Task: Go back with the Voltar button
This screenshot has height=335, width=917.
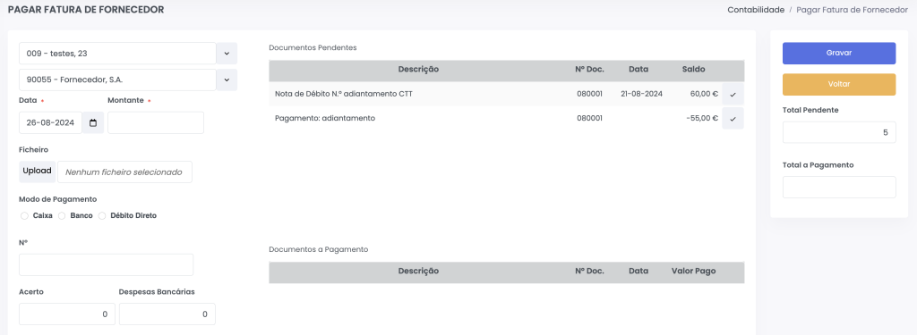Action: point(839,85)
